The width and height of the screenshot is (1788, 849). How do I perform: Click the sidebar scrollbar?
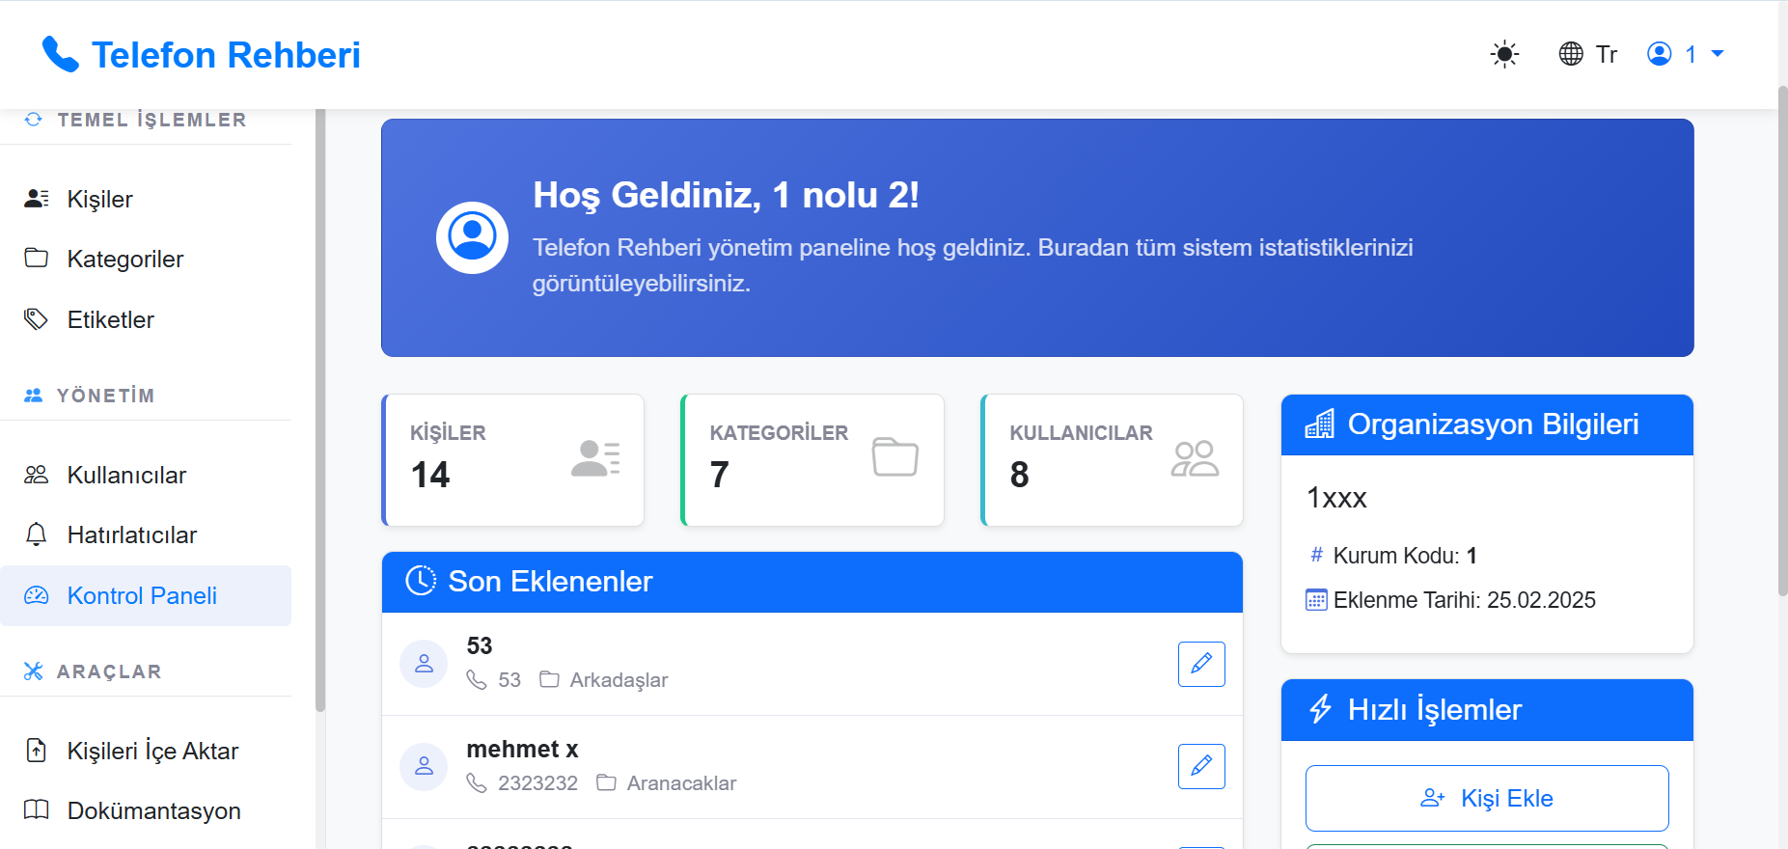coord(320,410)
